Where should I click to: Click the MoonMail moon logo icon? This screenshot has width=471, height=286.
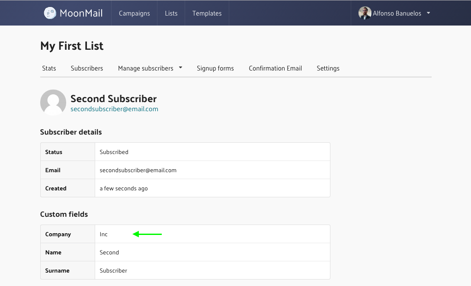50,13
